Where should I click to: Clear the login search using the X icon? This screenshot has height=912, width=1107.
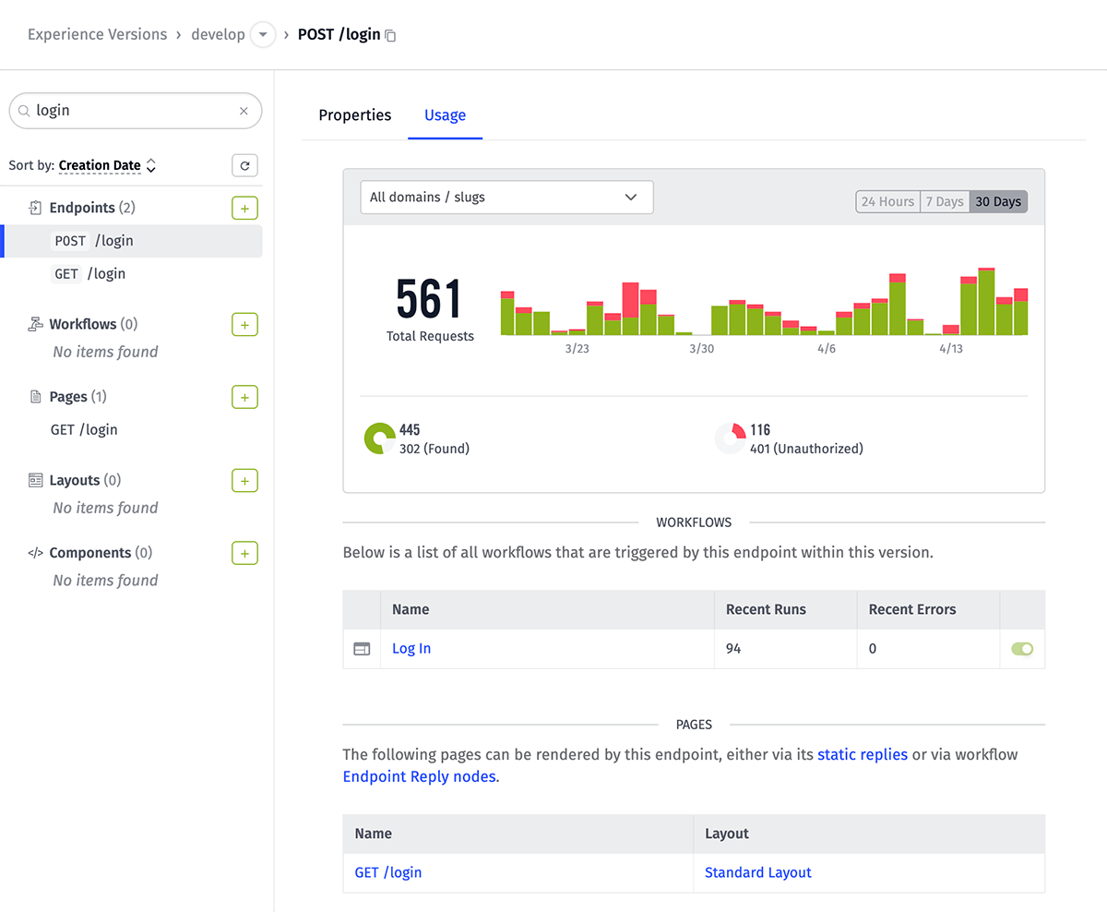243,111
